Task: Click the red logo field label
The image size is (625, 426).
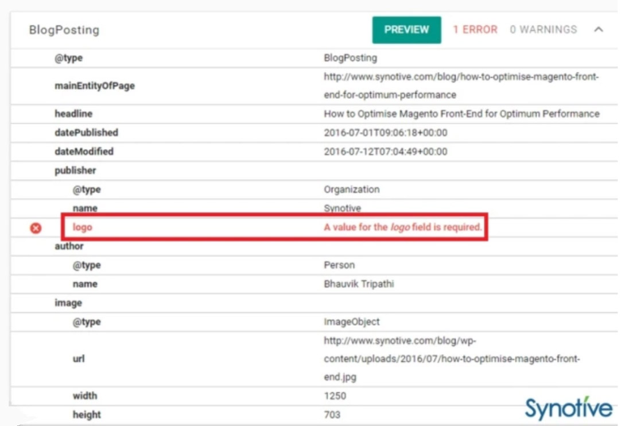Action: pos(82,227)
